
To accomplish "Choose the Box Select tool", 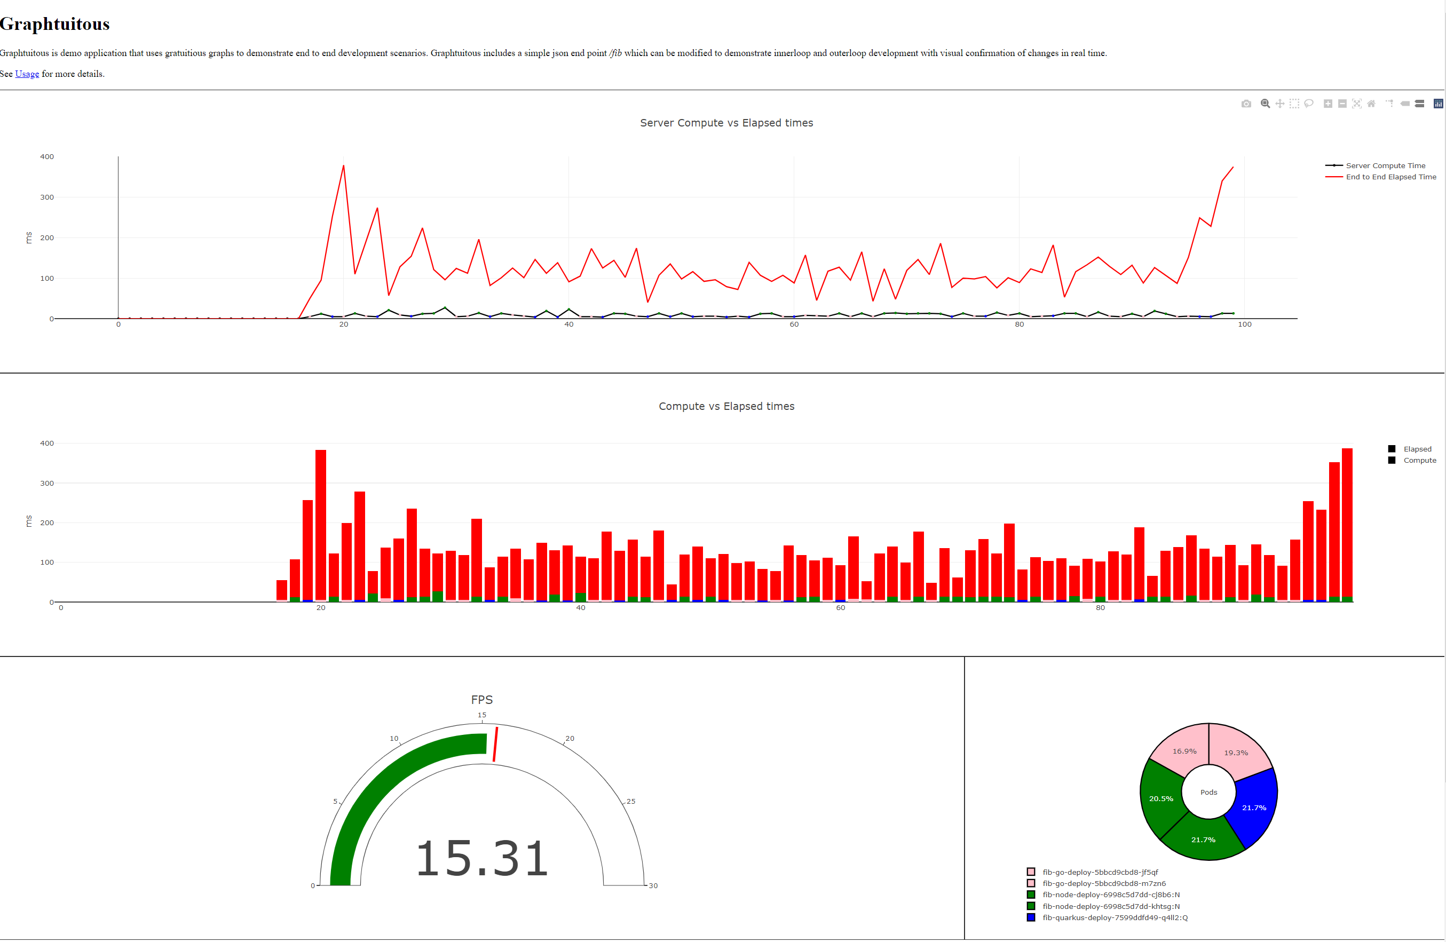I will [x=1294, y=104].
